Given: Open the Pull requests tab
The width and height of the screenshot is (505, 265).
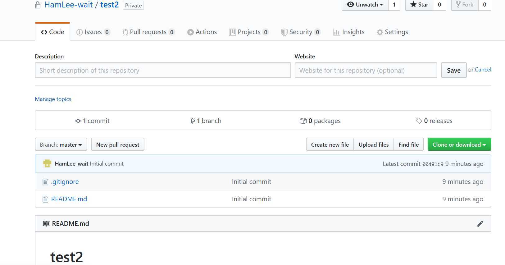Looking at the screenshot, I should [149, 32].
